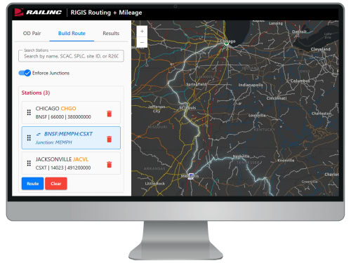Click the text BNSF | 66000 | 380000000

pyautogui.click(x=63, y=117)
